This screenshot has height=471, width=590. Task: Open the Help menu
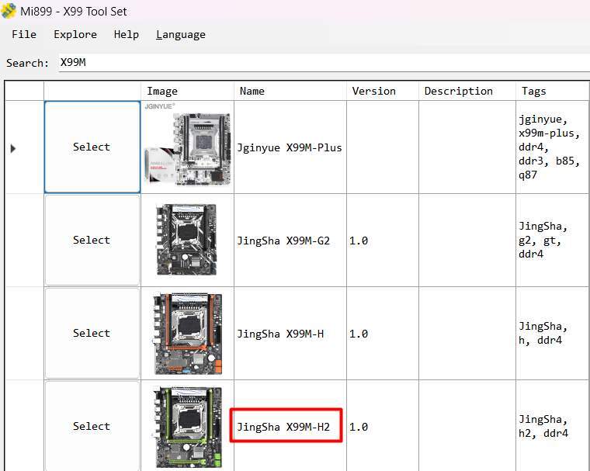[127, 35]
